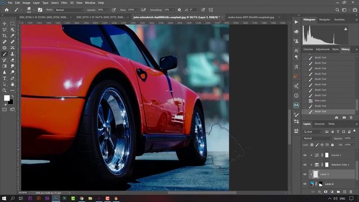359x202 pixels.
Task: Add layer style fx icon
Action: point(319,192)
